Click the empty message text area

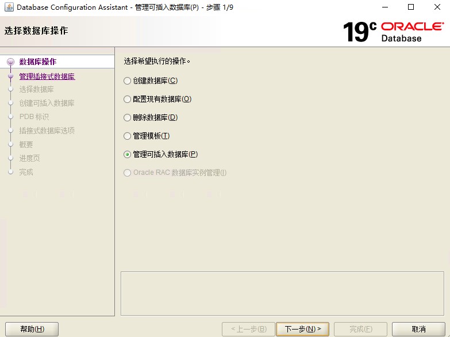coord(282,294)
